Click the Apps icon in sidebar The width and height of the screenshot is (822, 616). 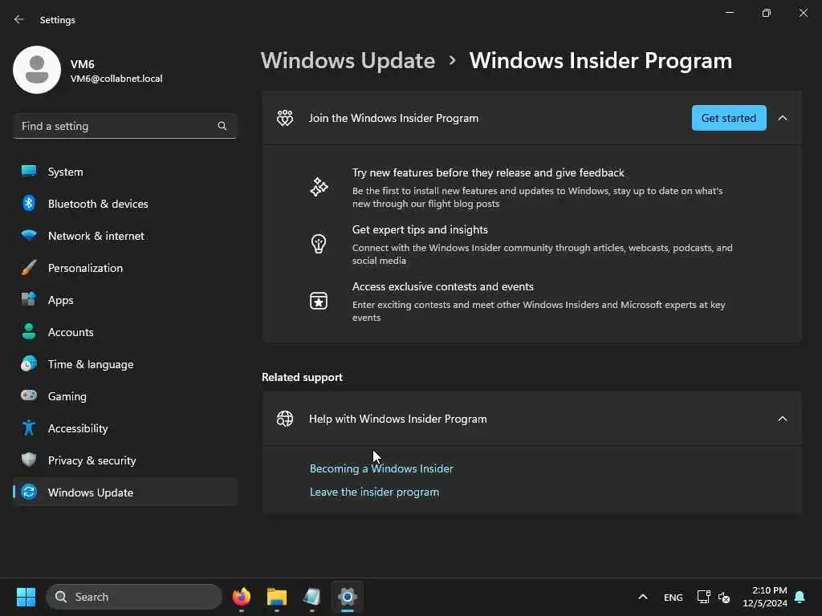point(29,300)
